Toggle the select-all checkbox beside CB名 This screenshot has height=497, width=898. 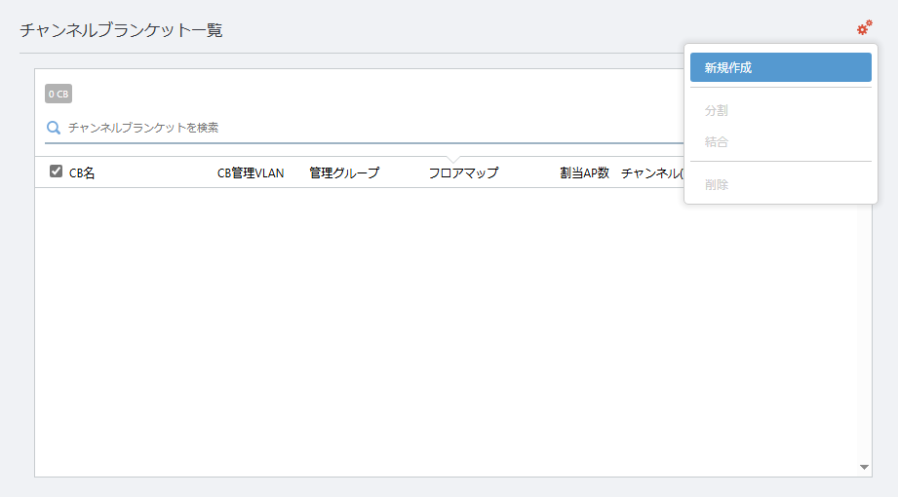(56, 172)
